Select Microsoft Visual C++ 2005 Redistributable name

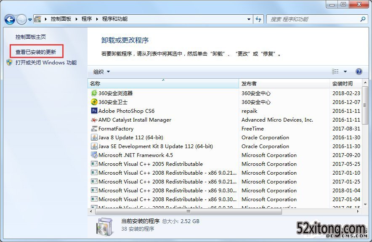pyautogui.click(x=151, y=164)
